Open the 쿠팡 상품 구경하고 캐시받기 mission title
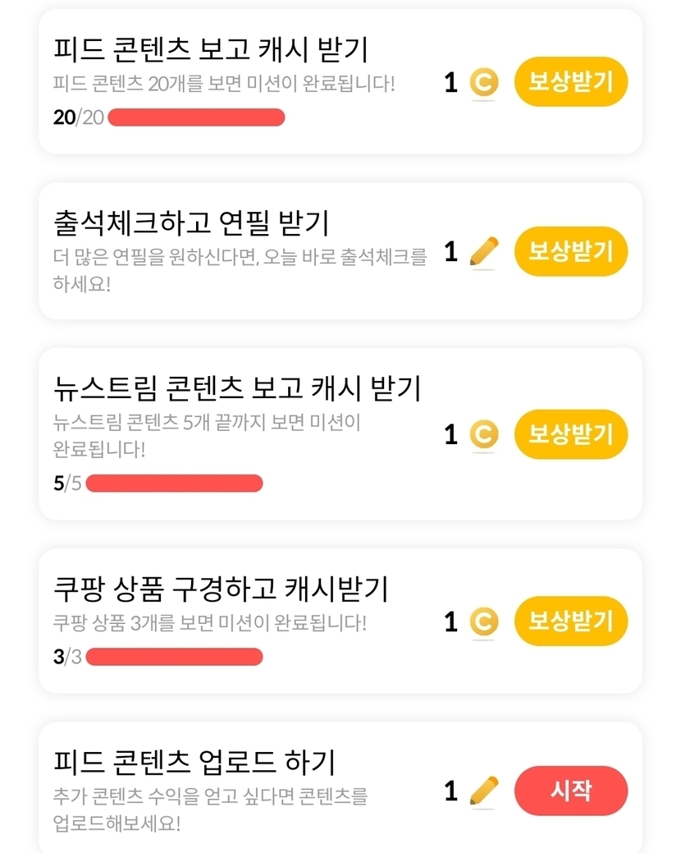The image size is (681, 853). point(220,589)
